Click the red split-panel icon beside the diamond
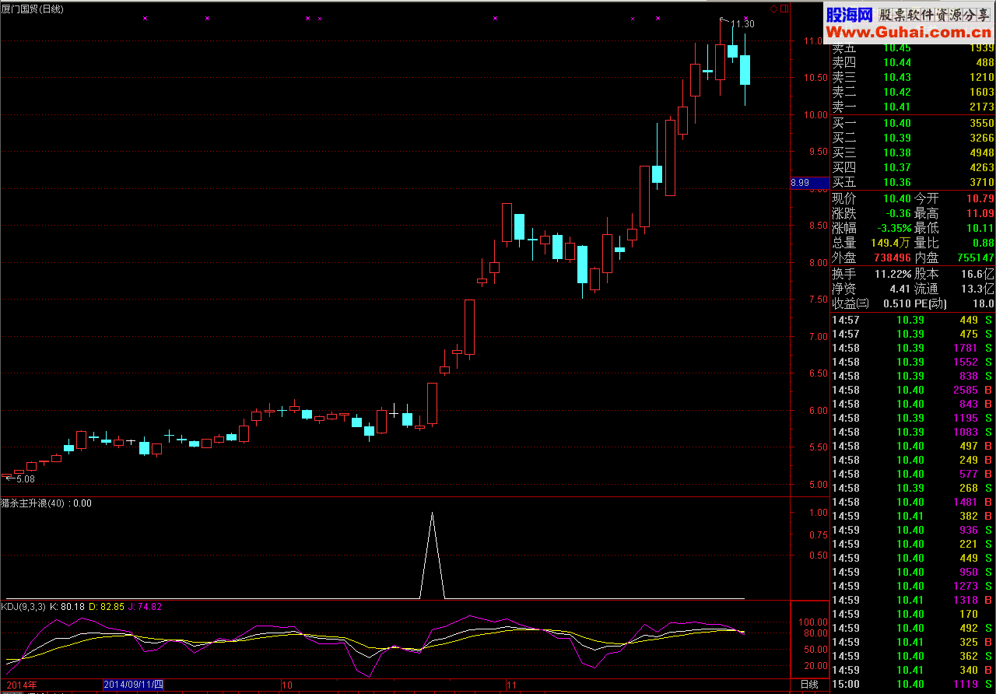The image size is (996, 694). (784, 9)
